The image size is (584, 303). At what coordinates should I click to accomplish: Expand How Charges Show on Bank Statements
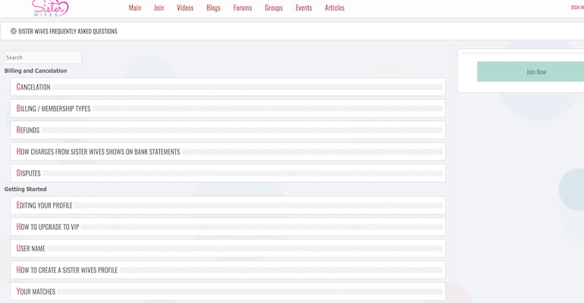pyautogui.click(x=98, y=151)
